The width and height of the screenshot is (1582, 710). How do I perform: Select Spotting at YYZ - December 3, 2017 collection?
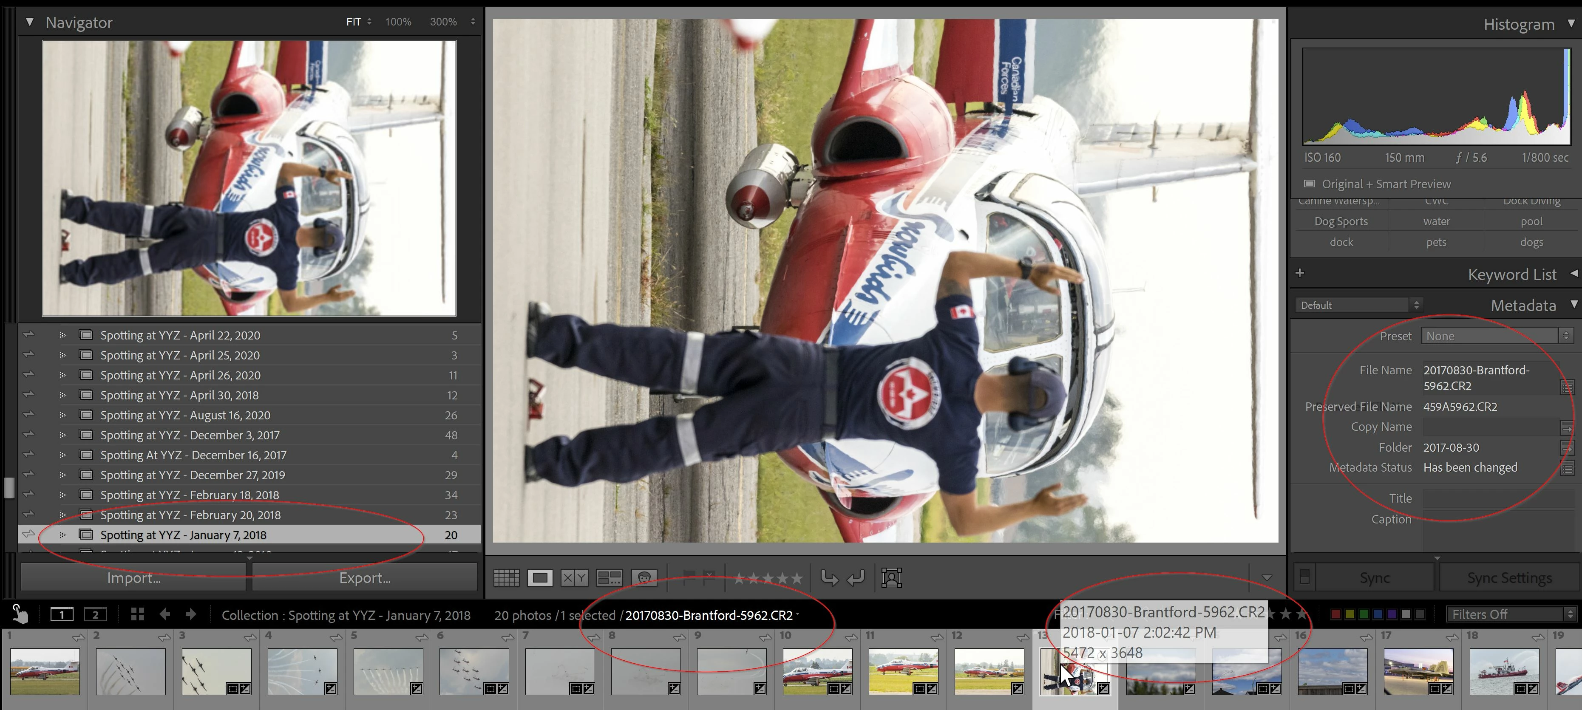point(190,435)
